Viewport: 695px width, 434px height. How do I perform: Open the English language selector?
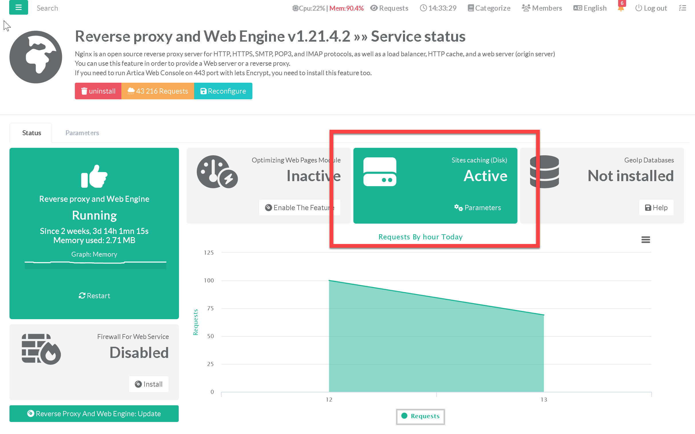[x=590, y=8]
